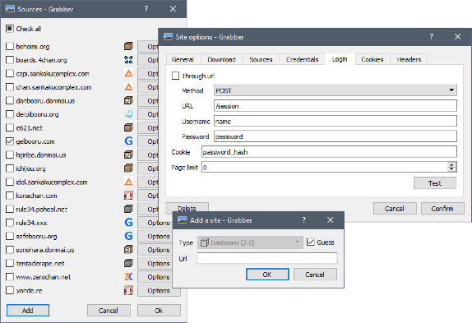Screen dimensions: 472x323
Task: Click the behoimi.org box icon
Action: pyautogui.click(x=128, y=46)
